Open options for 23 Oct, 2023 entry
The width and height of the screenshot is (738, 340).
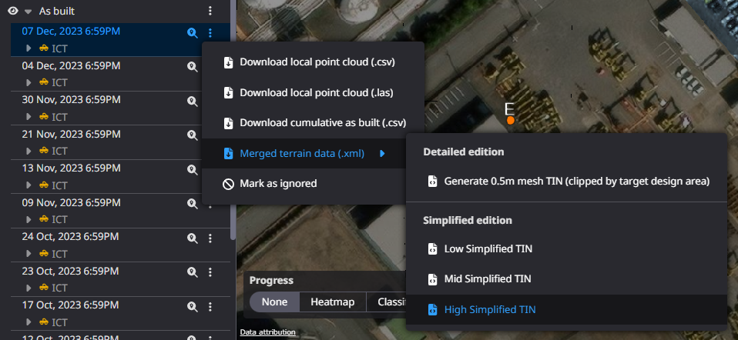(210, 272)
